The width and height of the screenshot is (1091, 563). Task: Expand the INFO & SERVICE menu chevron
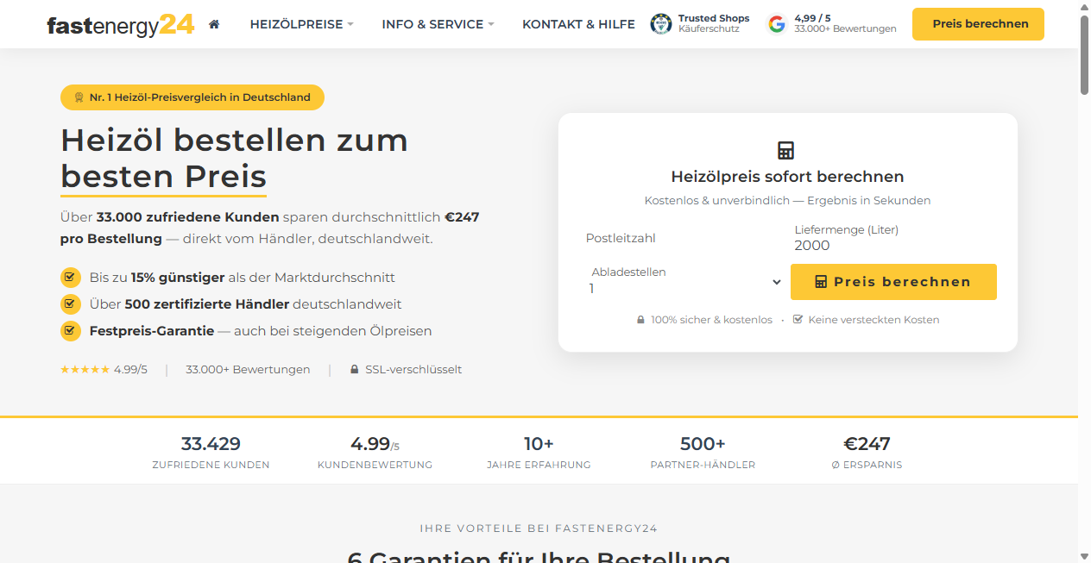(x=492, y=24)
